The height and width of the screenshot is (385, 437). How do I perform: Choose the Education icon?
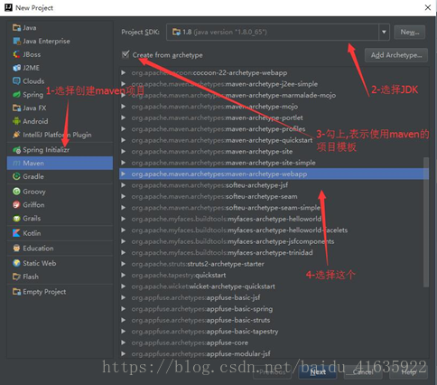pyautogui.click(x=16, y=249)
